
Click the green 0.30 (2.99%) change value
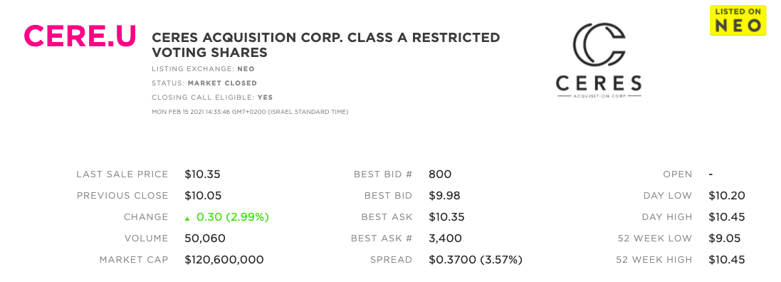[233, 217]
